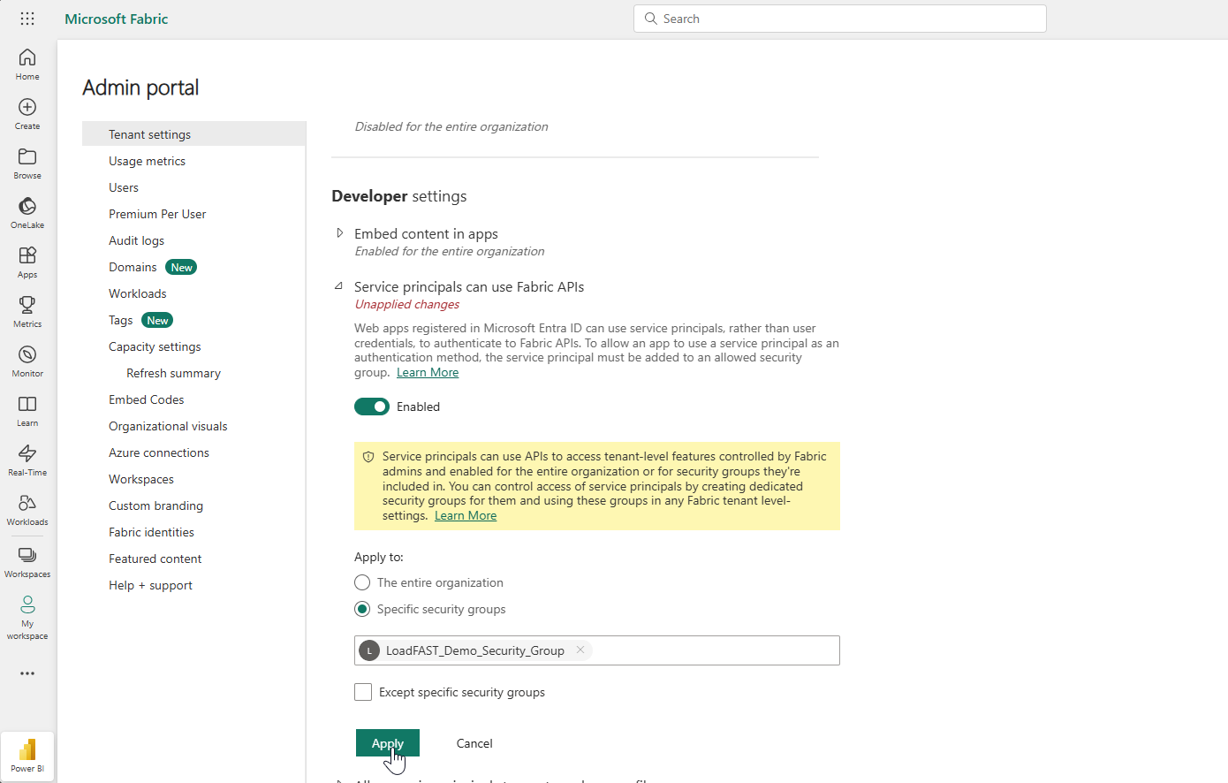
Task: Open Audit logs in admin menu
Action: click(136, 240)
